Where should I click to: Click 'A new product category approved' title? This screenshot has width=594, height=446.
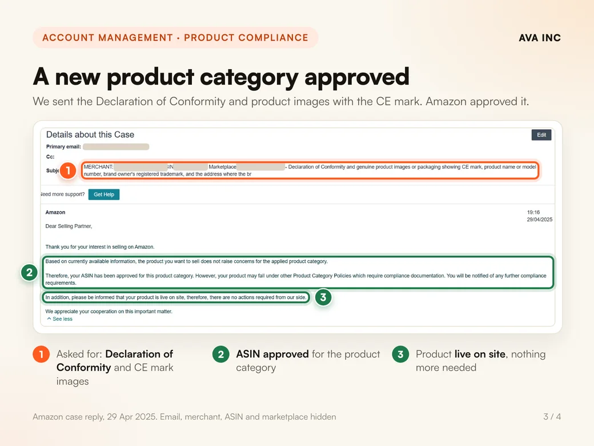(221, 77)
